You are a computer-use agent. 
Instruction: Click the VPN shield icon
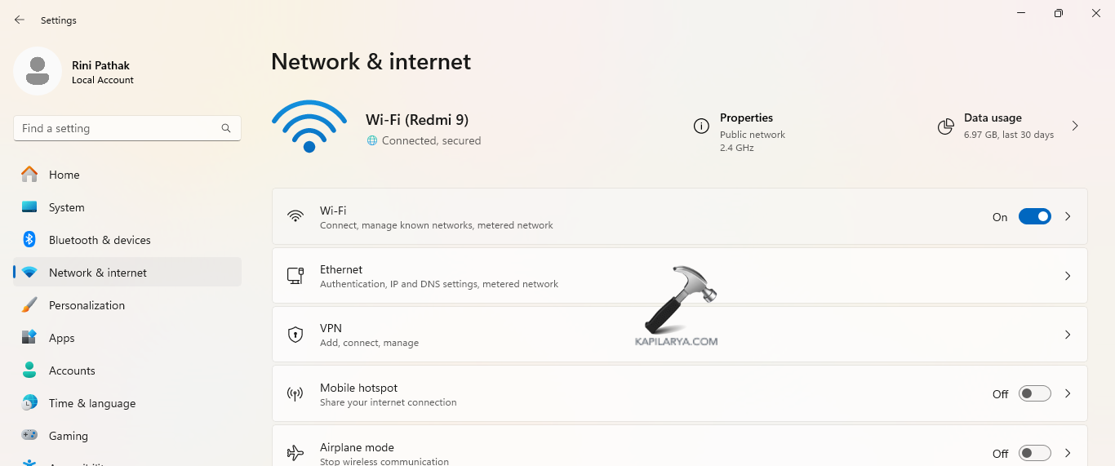[x=295, y=335]
